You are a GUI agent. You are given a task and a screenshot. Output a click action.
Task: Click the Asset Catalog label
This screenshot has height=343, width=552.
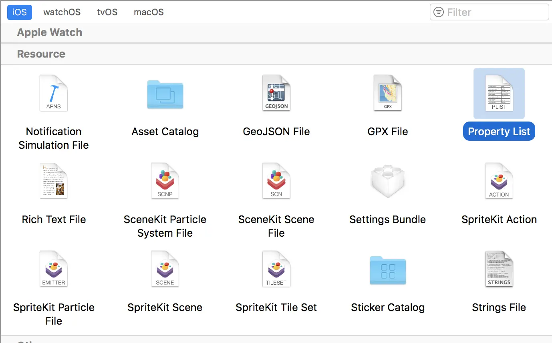(x=165, y=132)
